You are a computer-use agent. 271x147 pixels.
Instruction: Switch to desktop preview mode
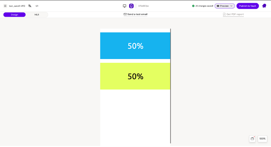[x=124, y=6]
